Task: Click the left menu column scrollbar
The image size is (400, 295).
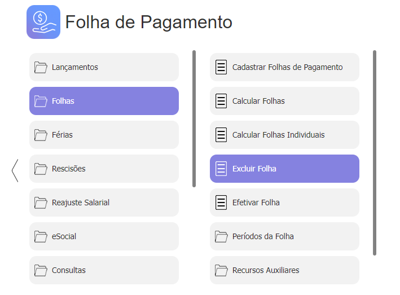Action: click(x=194, y=119)
